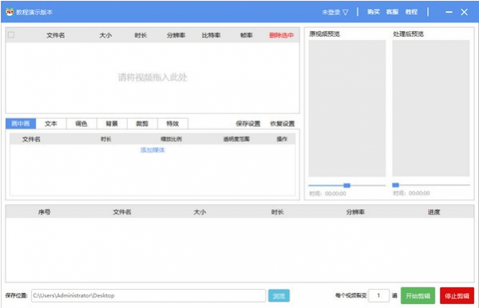The width and height of the screenshot is (479, 308).
Task: Open the 未登录 account dropdown
Action: tap(335, 12)
